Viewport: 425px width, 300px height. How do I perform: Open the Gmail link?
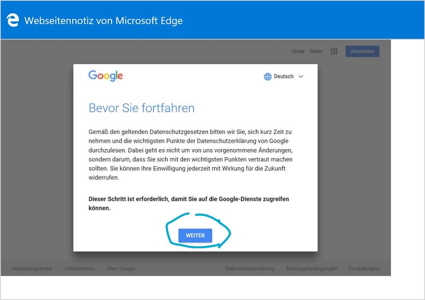[298, 51]
